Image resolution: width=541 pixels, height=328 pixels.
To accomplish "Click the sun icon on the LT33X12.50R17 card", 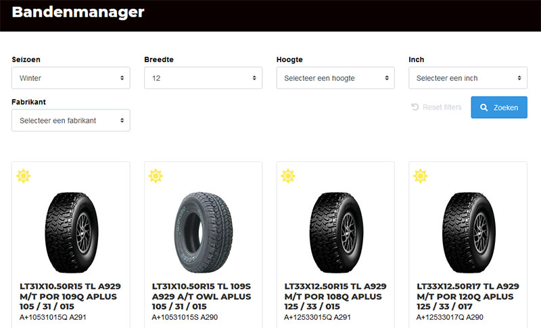I will point(421,176).
